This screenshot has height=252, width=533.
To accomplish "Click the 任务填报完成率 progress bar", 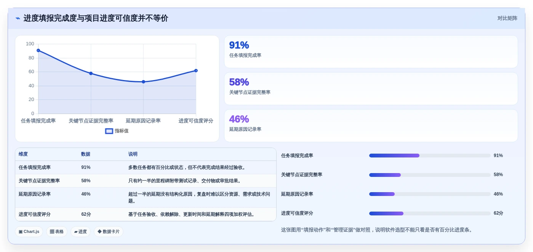I will pos(430,156).
